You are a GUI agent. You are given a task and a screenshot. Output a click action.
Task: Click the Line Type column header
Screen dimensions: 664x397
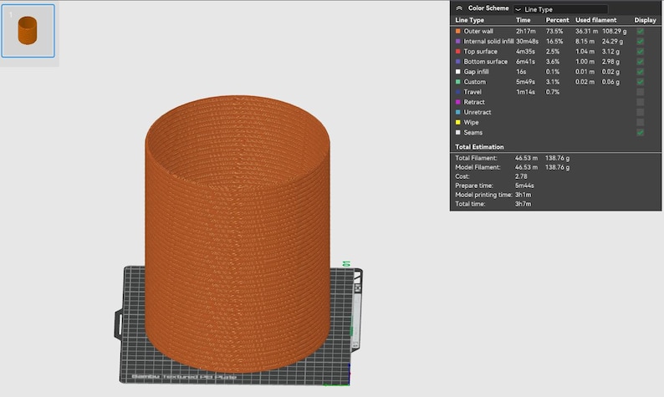[x=470, y=20]
